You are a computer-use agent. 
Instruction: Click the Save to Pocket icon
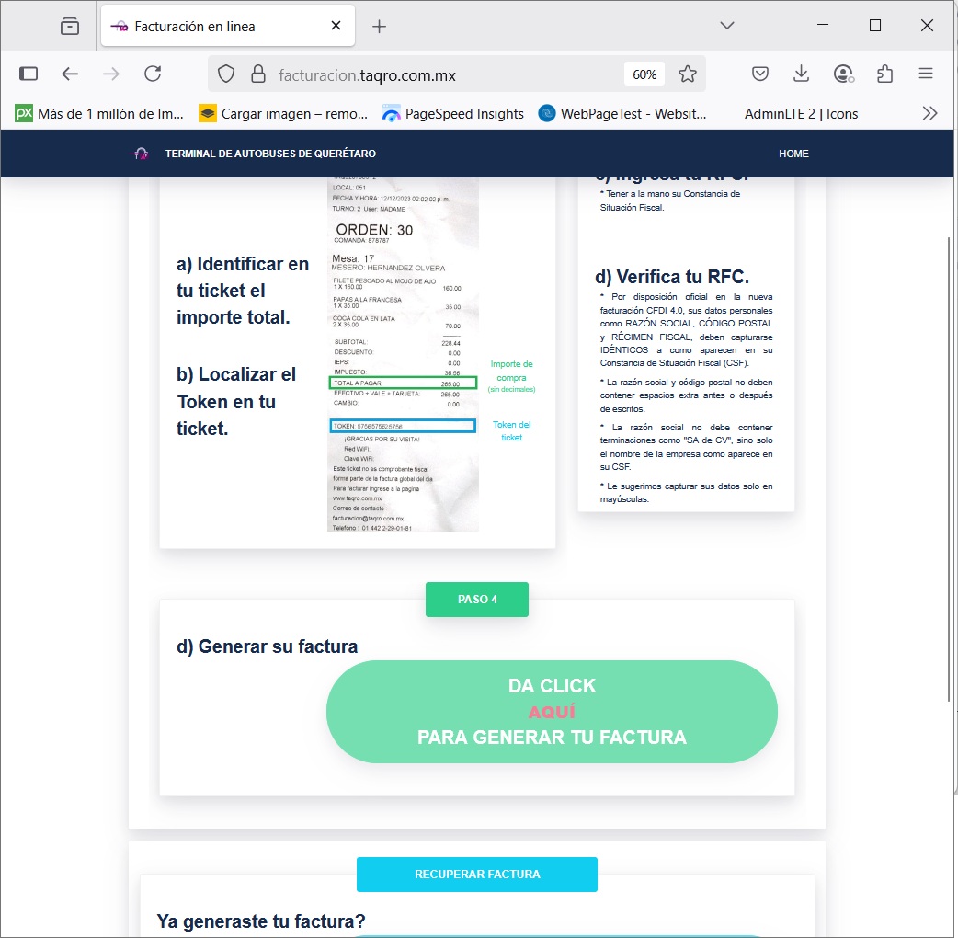[x=760, y=74]
